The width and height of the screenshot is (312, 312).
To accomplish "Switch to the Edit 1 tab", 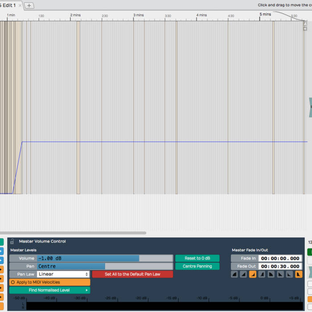I will pos(9,5).
